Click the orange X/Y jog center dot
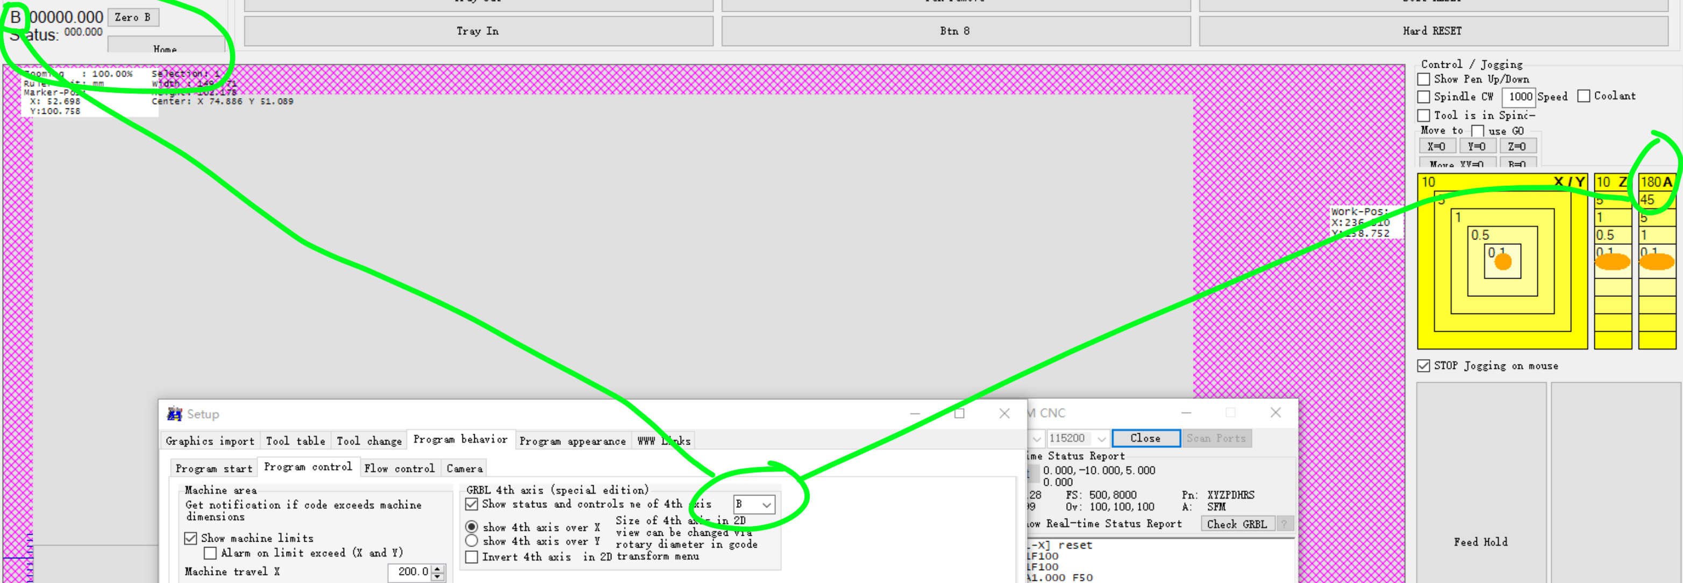Image resolution: width=1683 pixels, height=583 pixels. (x=1503, y=262)
